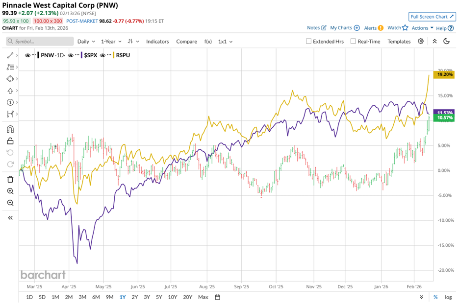Unlock drawings with the padlock icon
The image size is (459, 304).
pos(10,140)
